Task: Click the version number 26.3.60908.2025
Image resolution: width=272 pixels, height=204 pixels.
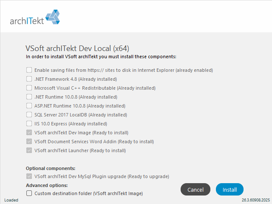Action: [x=256, y=200]
